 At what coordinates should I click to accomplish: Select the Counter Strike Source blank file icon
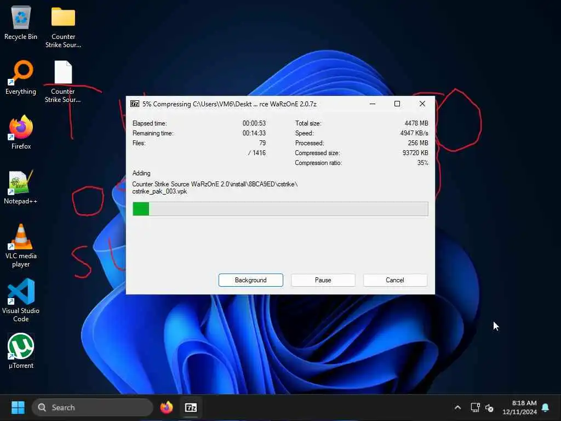pyautogui.click(x=63, y=82)
